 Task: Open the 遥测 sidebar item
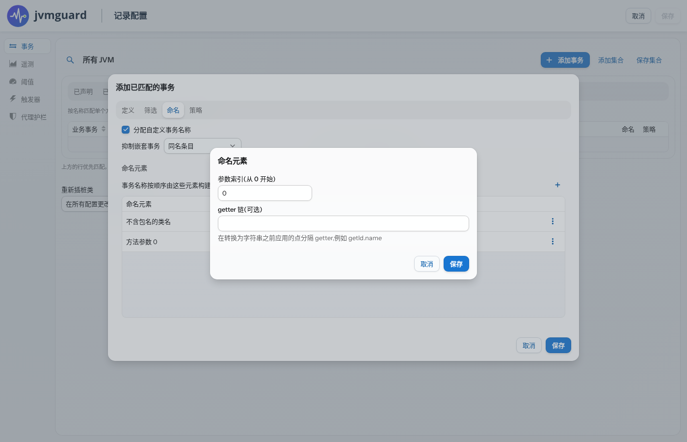pos(27,64)
